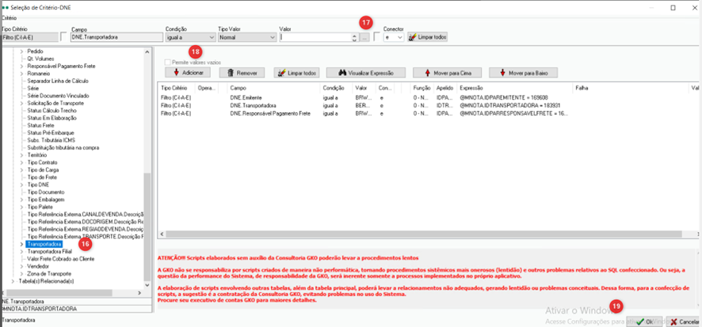Click the eraser icon on the top Limpar todos
This screenshot has height=327, width=702.
pyautogui.click(x=412, y=37)
